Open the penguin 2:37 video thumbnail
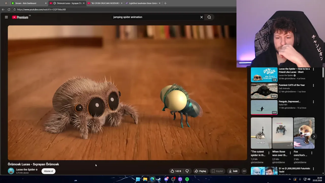This screenshot has width=325, height=183. [x=264, y=107]
